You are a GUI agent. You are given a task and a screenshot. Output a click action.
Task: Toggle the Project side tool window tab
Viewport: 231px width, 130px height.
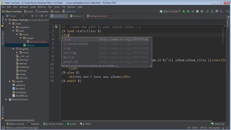click(3, 21)
